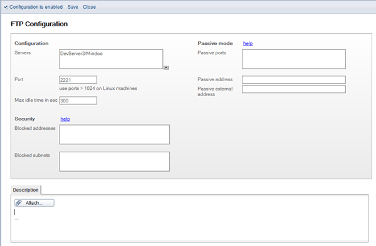This screenshot has width=376, height=246.
Task: Open the Security help link
Action: pyautogui.click(x=65, y=119)
